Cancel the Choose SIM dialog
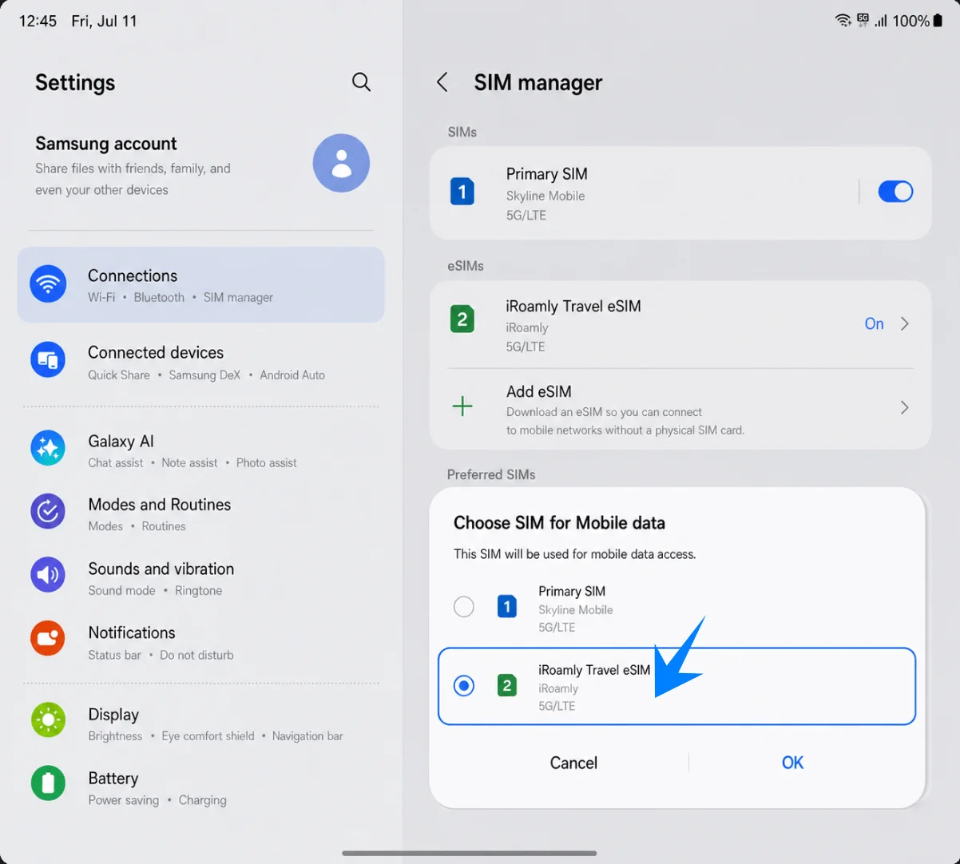The width and height of the screenshot is (960, 864). pyautogui.click(x=573, y=763)
